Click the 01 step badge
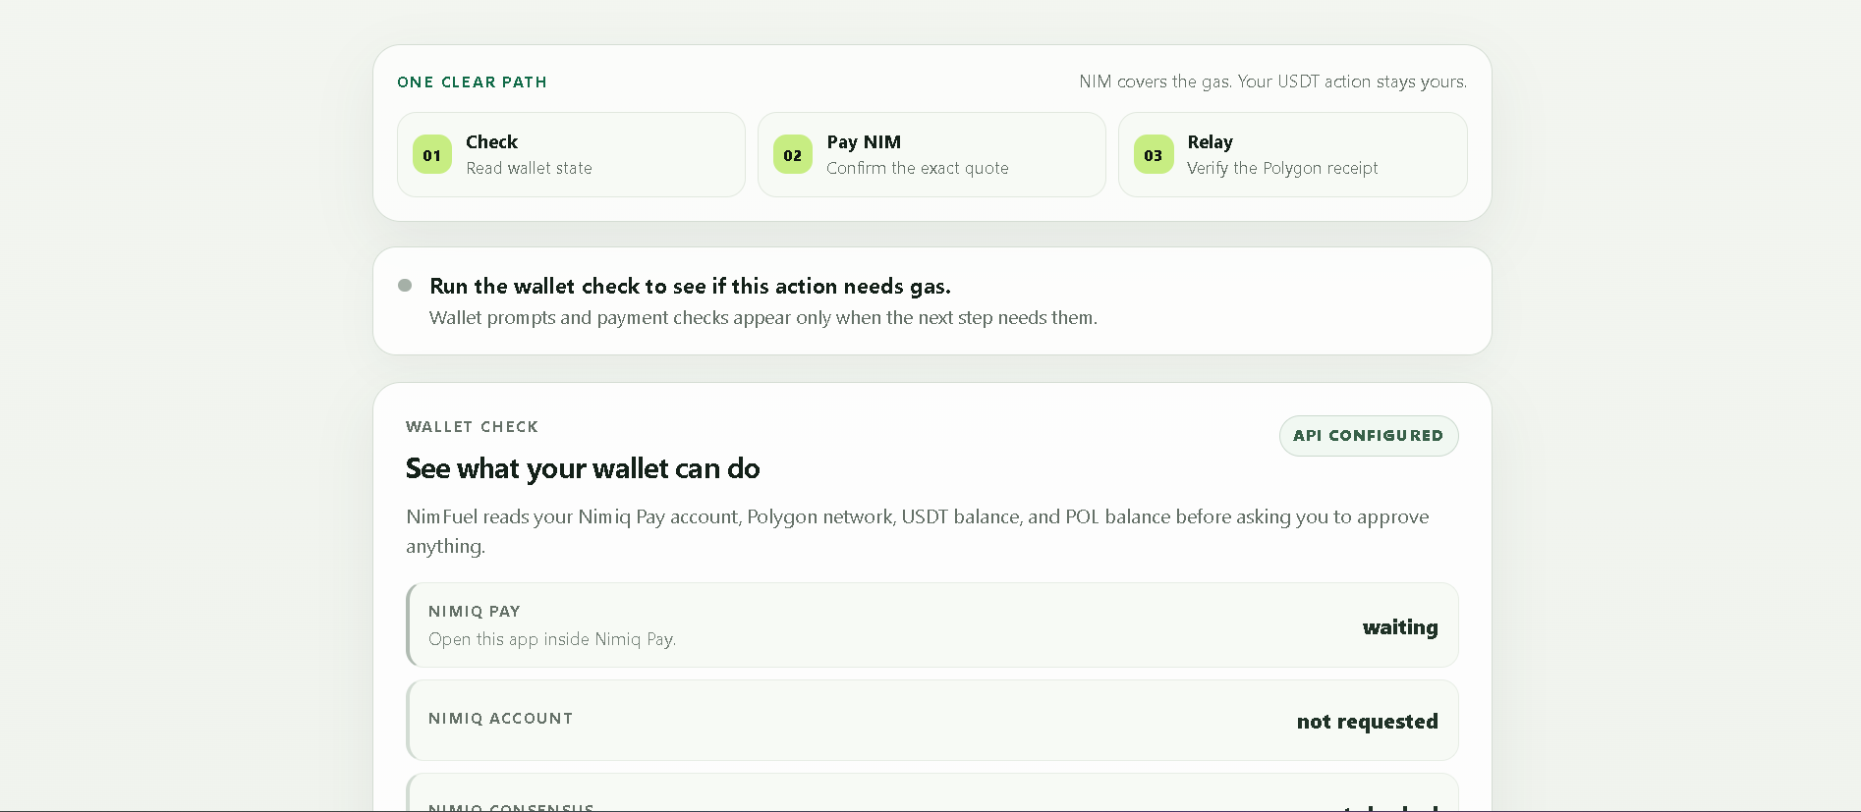 432,154
